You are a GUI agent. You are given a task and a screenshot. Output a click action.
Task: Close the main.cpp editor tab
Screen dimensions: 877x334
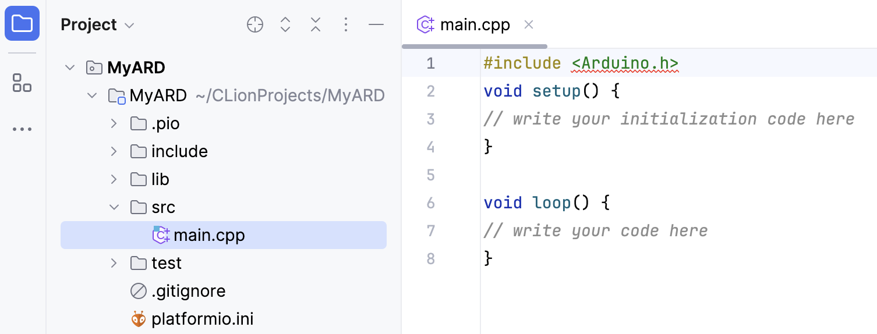[x=529, y=24]
